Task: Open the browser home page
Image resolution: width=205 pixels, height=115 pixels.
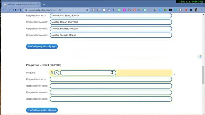Action: coord(20,10)
